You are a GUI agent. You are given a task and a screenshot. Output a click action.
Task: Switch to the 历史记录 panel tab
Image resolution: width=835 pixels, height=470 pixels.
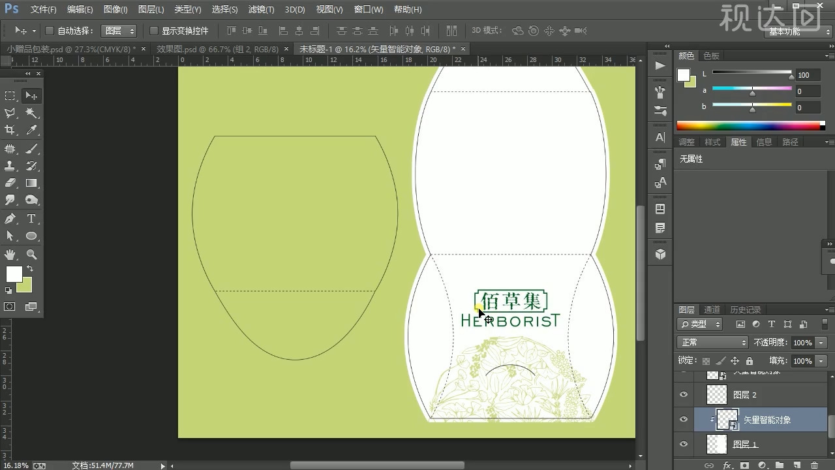[745, 309]
